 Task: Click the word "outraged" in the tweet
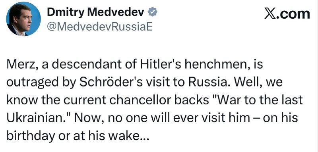click(x=27, y=83)
